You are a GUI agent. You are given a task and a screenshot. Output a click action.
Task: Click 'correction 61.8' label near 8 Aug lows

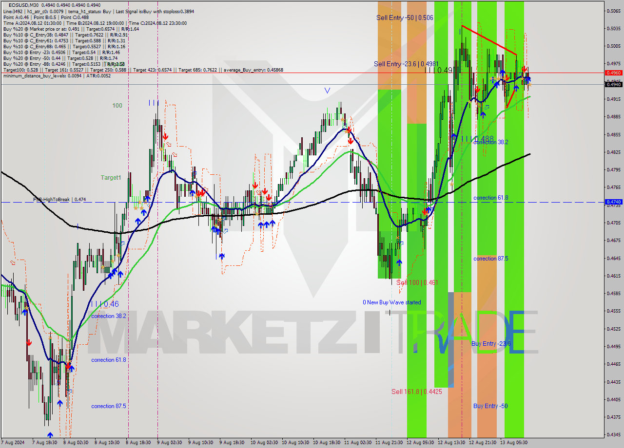tap(109, 360)
